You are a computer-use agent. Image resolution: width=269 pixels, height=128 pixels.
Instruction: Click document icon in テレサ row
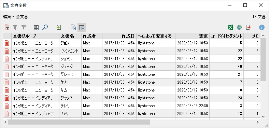[x=7, y=106]
